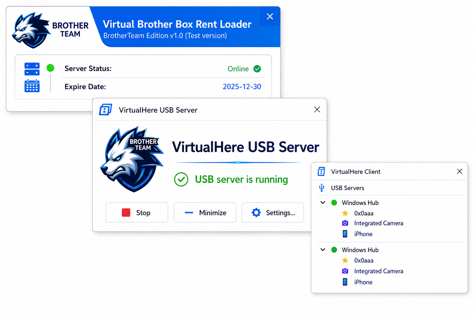This screenshot has height=317, width=475.
Task: Click the "USB server is running" status text
Action: (x=242, y=180)
